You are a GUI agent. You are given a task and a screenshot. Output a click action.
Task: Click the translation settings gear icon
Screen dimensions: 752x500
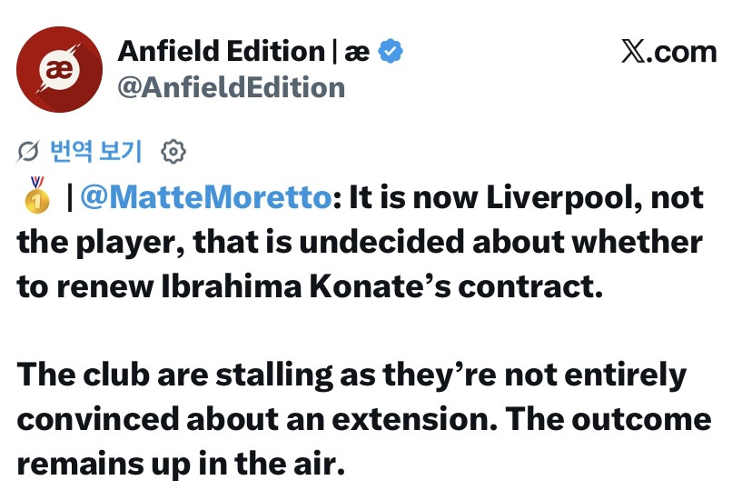click(173, 152)
